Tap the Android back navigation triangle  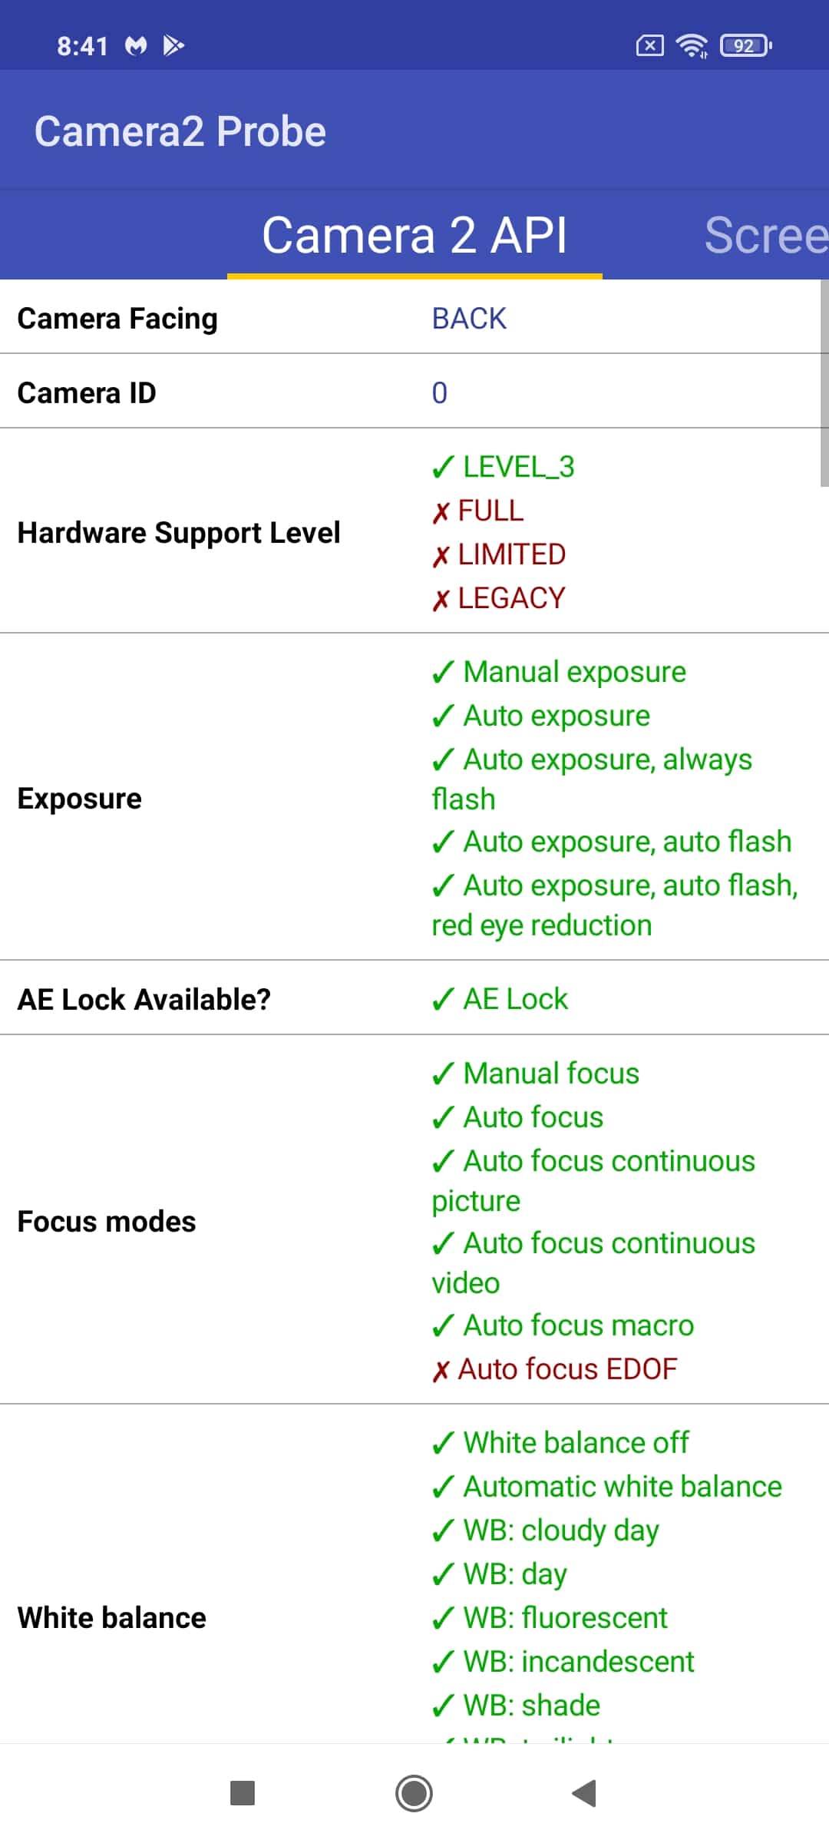pyautogui.click(x=584, y=1794)
